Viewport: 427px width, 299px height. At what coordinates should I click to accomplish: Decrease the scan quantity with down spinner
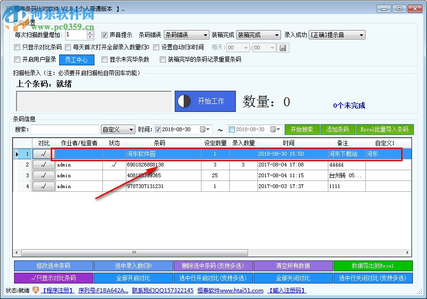point(90,37)
